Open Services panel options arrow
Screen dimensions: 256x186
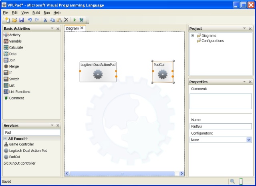[x=52, y=125]
